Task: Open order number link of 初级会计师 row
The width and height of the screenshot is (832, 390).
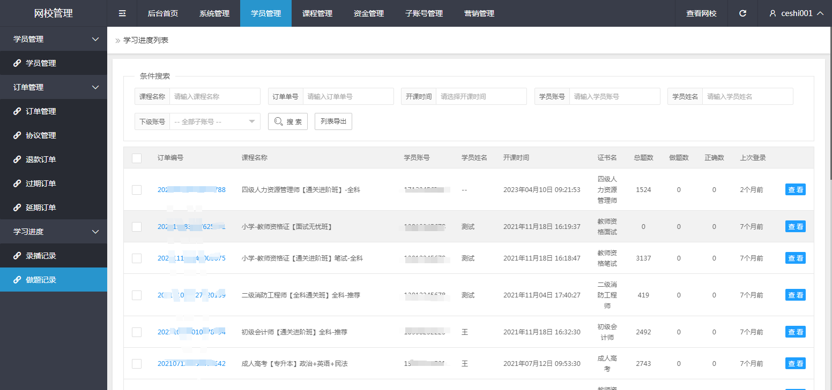Action: tap(191, 332)
